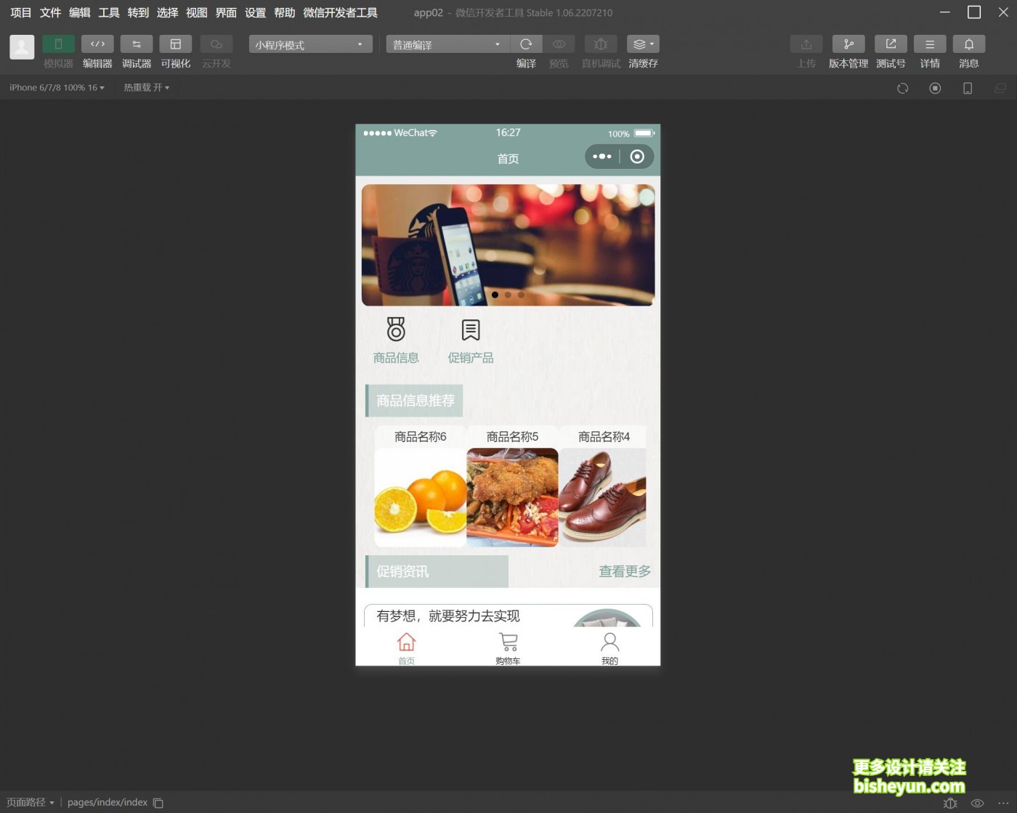Open the details (详情) icon
Viewport: 1017px width, 813px height.
tap(930, 44)
